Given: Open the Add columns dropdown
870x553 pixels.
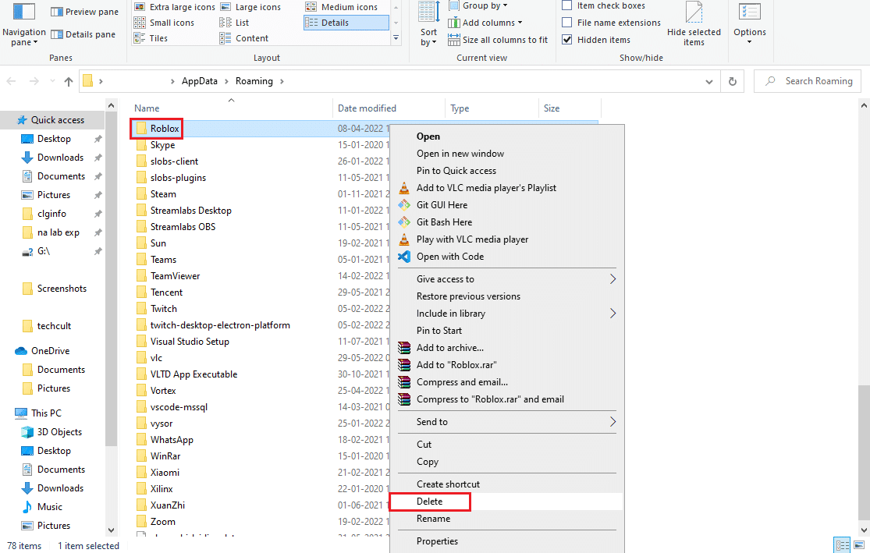Looking at the screenshot, I should click(x=485, y=23).
